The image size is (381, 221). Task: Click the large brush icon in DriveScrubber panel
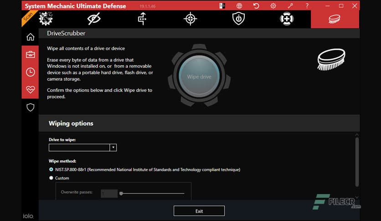point(331,59)
